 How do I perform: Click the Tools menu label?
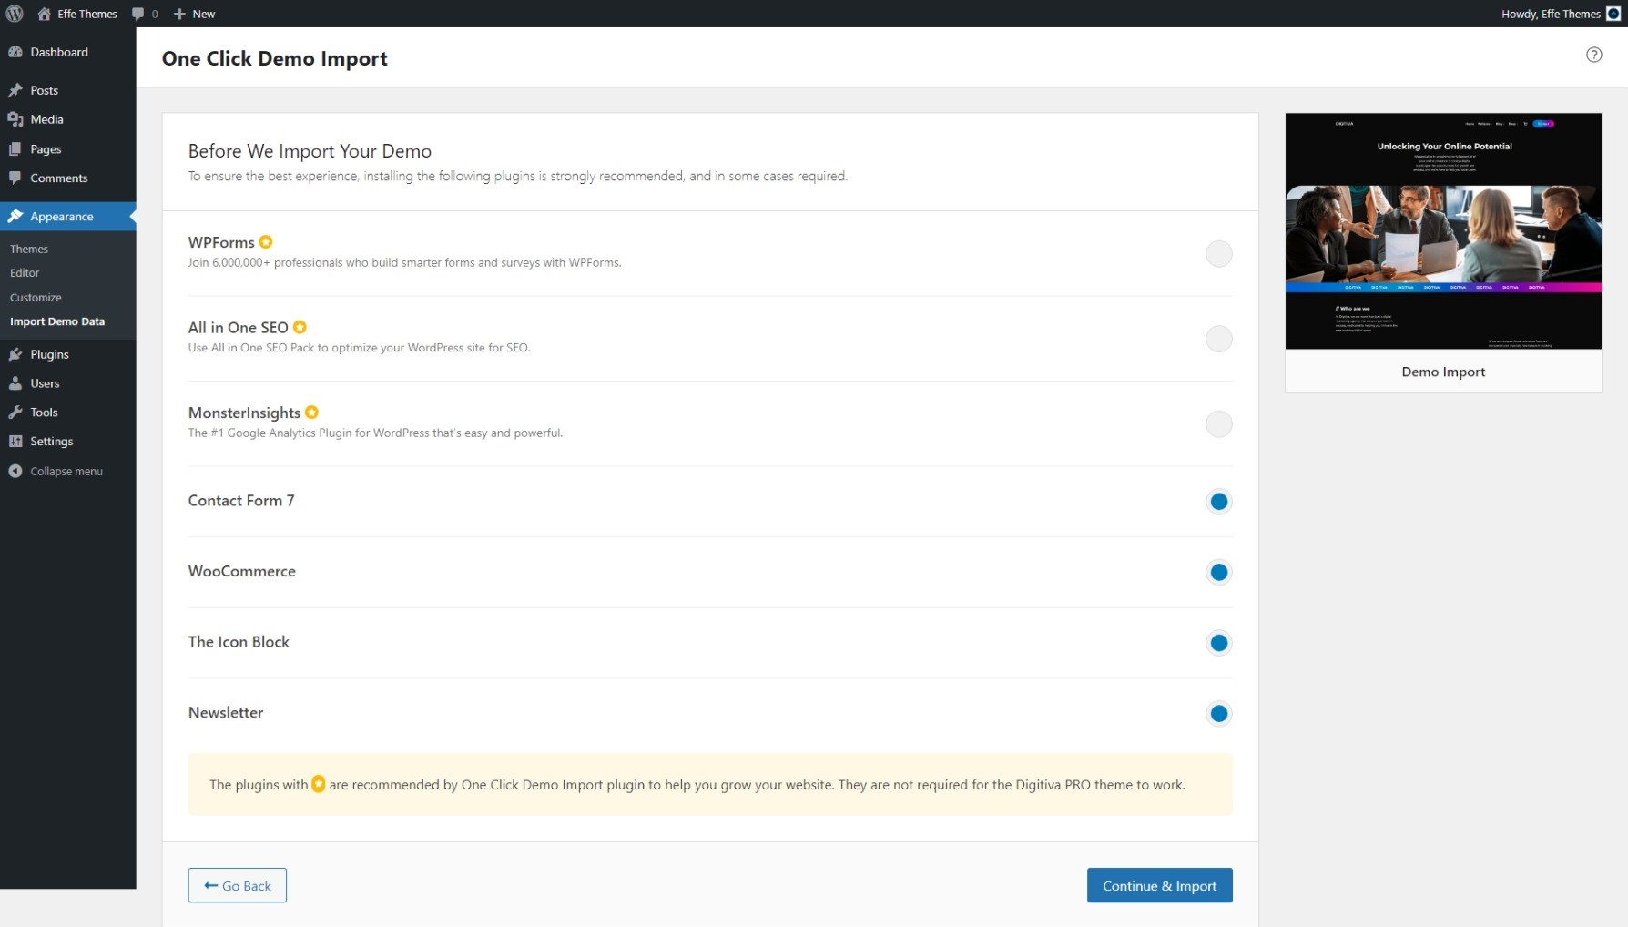(x=44, y=413)
